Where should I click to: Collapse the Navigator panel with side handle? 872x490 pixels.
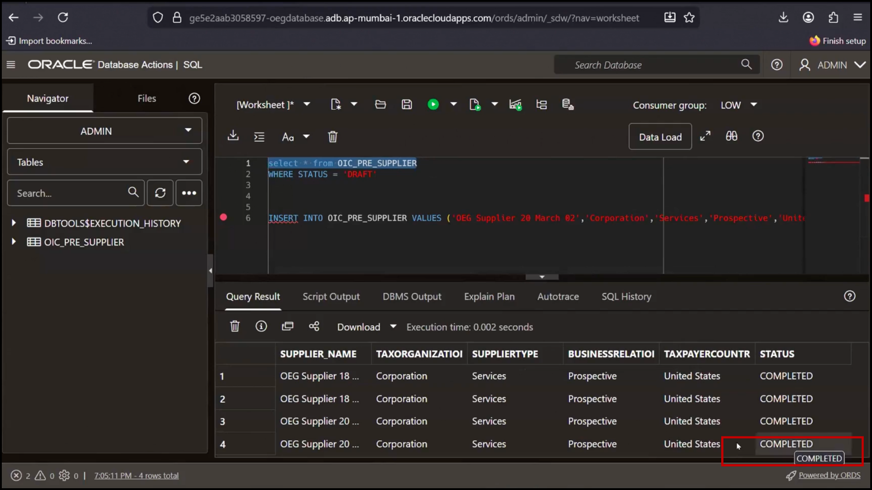point(210,271)
